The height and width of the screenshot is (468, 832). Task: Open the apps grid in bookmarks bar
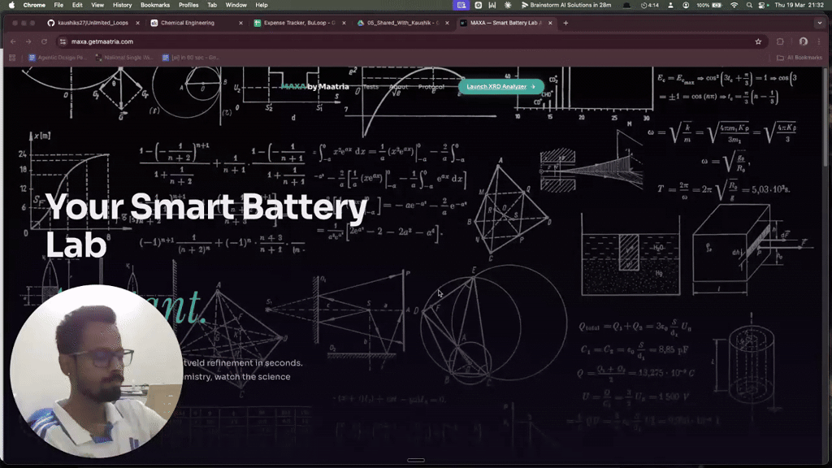point(12,58)
